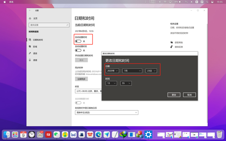Open the 7月 month dropdown
This screenshot has width=226, height=141.
pos(132,71)
